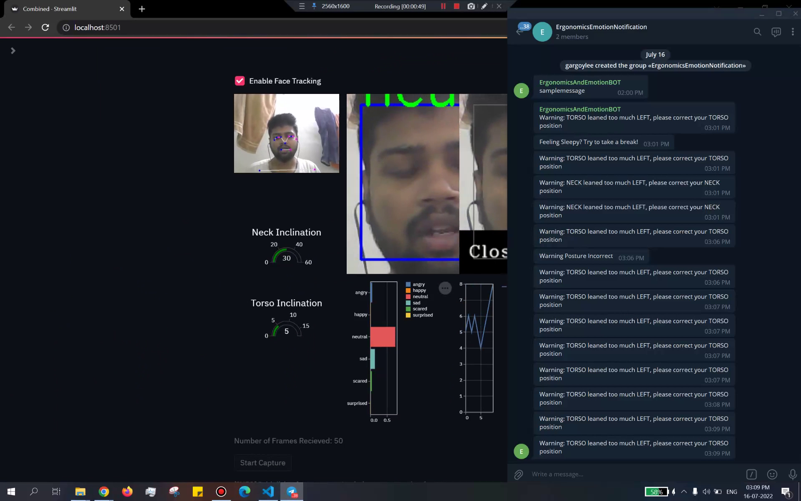The width and height of the screenshot is (801, 501).
Task: Select the annotation pencil tool in recorder
Action: (484, 6)
